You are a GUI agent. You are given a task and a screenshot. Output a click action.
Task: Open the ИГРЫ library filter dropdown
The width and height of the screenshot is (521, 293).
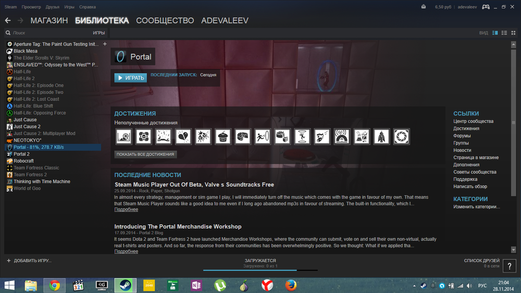[x=98, y=33]
